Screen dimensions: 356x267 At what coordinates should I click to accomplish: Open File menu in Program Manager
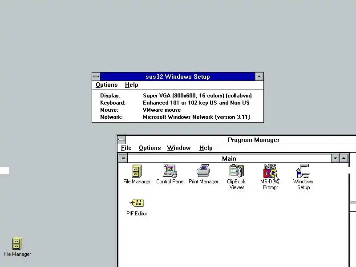pyautogui.click(x=126, y=148)
